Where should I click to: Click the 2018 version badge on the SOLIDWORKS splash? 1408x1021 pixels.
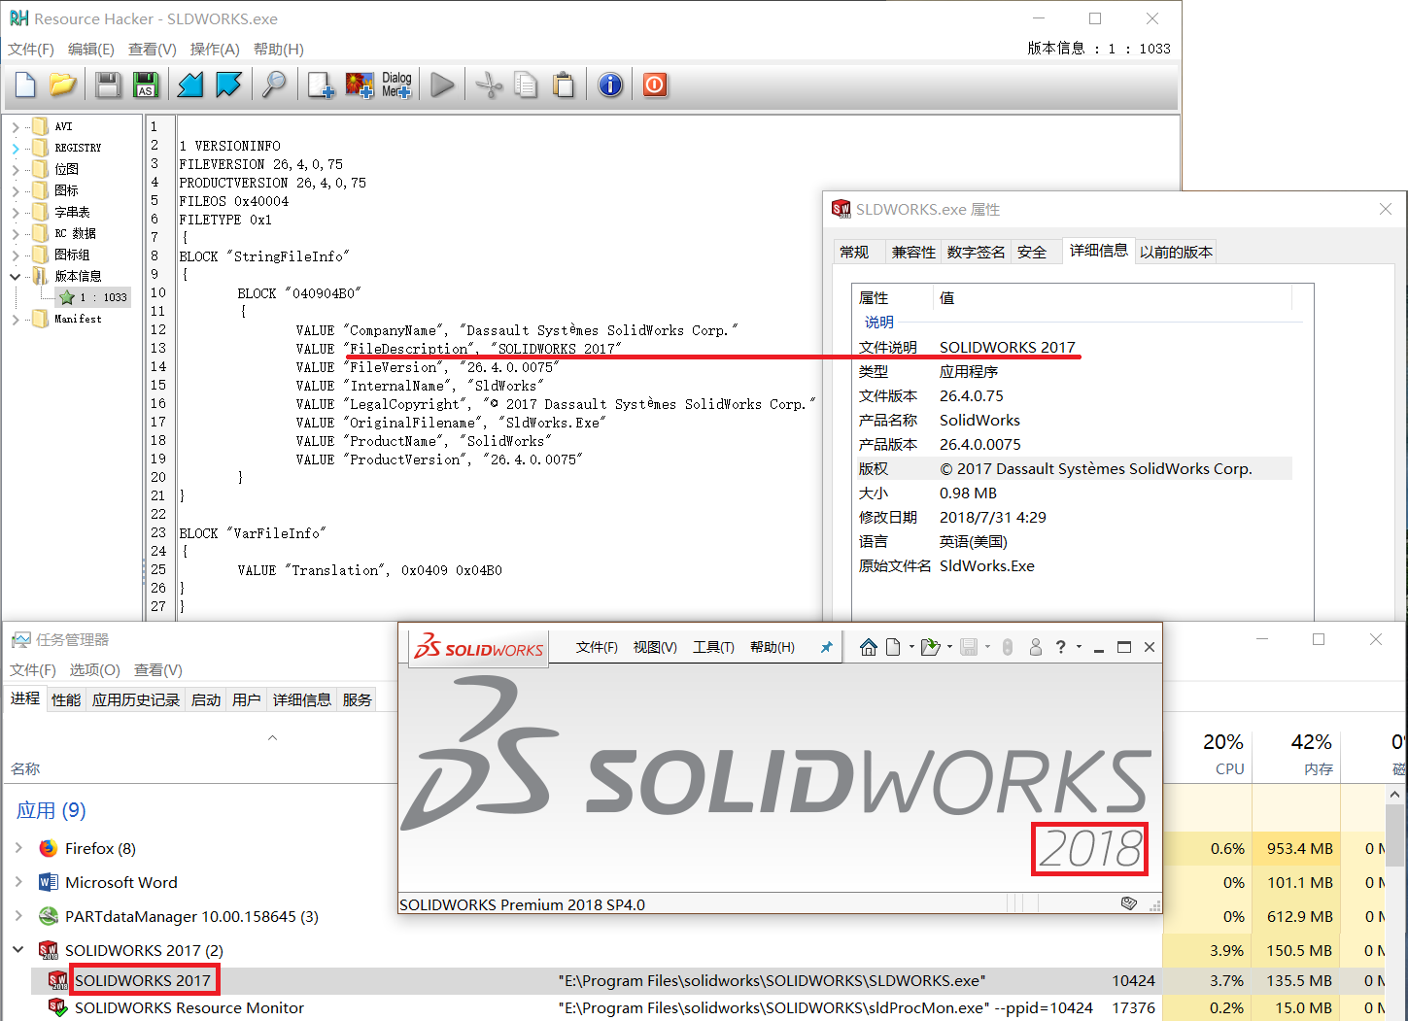1089,848
